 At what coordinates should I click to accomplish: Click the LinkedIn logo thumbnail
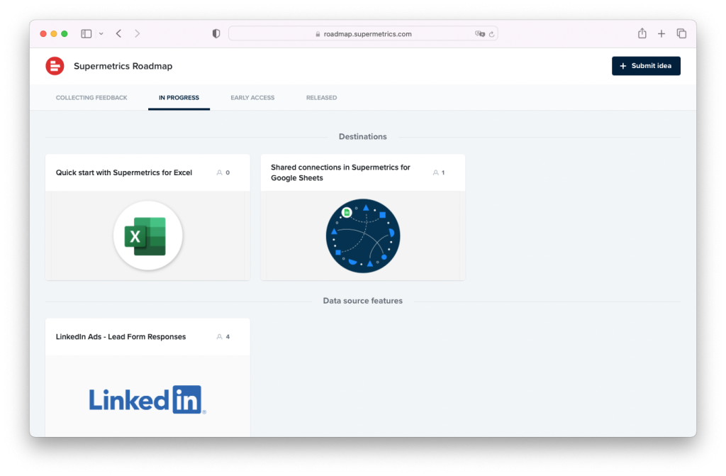pos(147,399)
